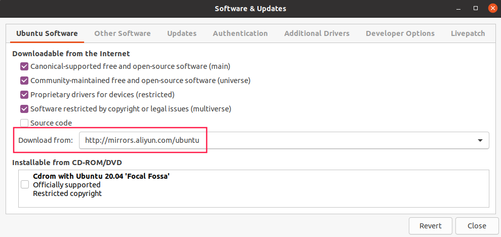
Task: Disable Proprietary drivers for devices (restricted)
Action: click(24, 95)
